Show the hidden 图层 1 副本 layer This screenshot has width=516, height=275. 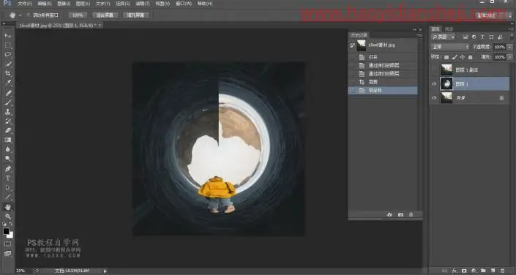click(x=434, y=69)
